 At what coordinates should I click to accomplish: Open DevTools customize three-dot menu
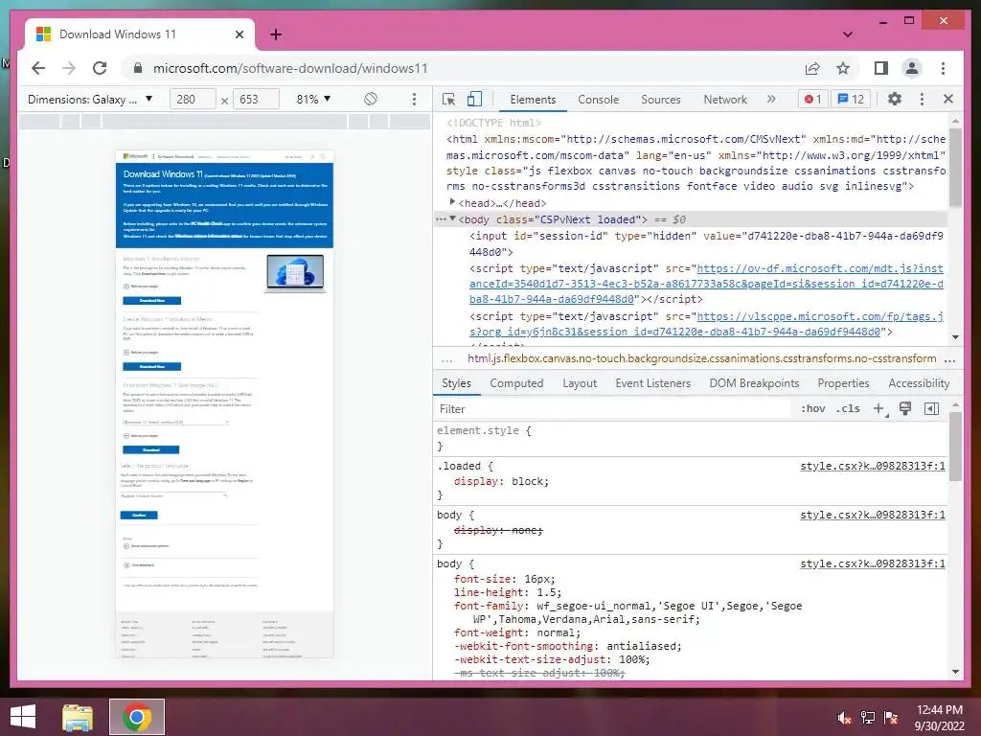pyautogui.click(x=922, y=99)
